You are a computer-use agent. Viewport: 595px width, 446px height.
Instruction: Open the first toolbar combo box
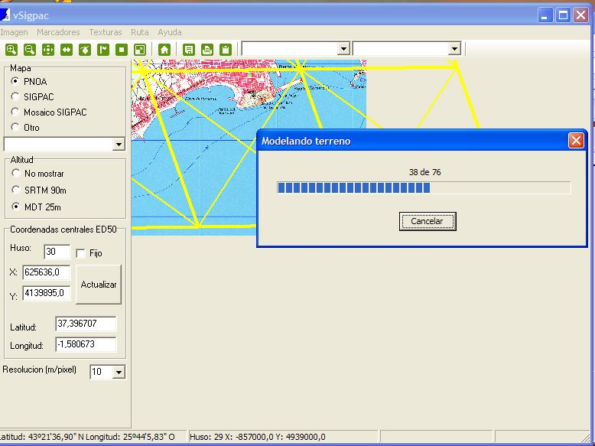tap(343, 48)
